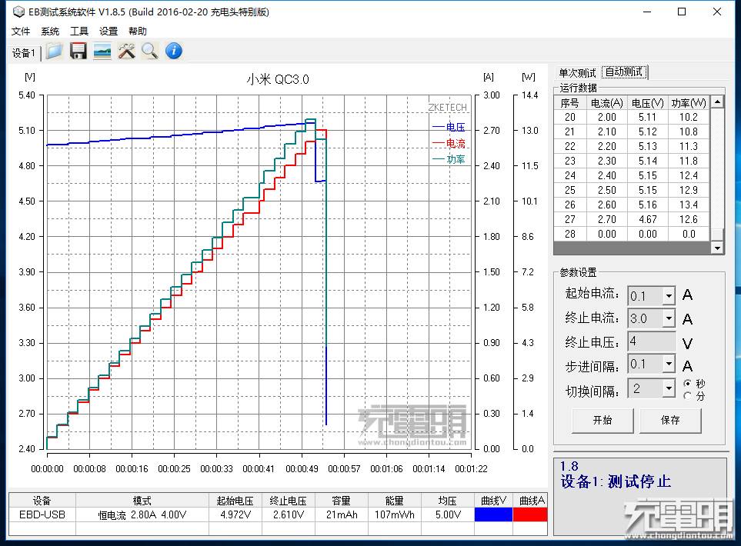Click the 序号 column header
The width and height of the screenshot is (741, 546).
(570, 103)
